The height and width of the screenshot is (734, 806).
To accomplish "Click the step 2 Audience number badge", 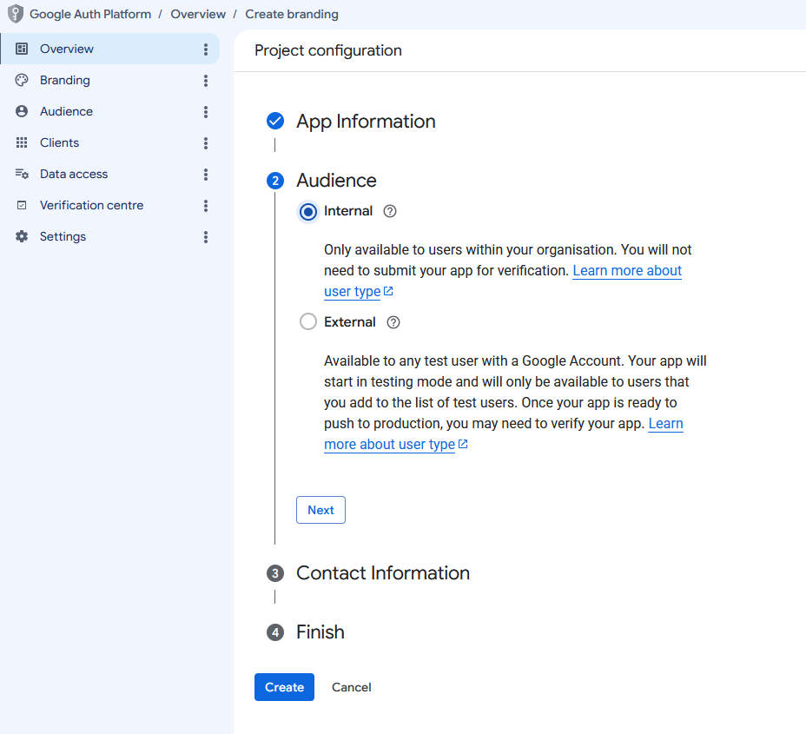I will coord(275,181).
